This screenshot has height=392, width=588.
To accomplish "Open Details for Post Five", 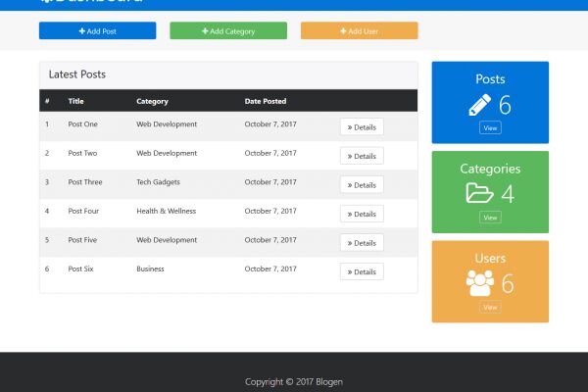I will coord(362,243).
